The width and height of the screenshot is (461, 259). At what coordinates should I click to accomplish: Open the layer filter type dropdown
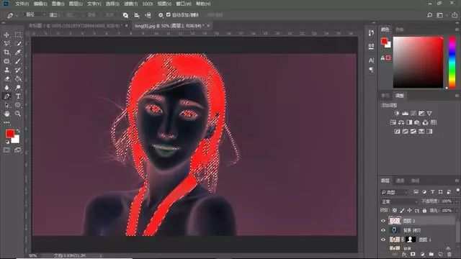395,192
